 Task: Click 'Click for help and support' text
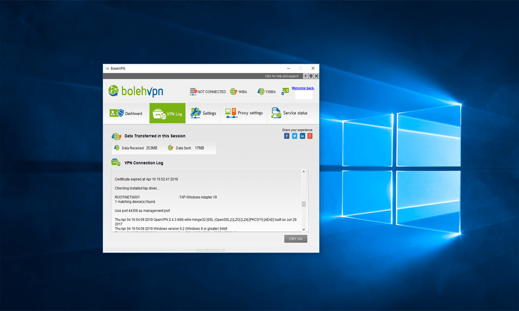coord(282,76)
